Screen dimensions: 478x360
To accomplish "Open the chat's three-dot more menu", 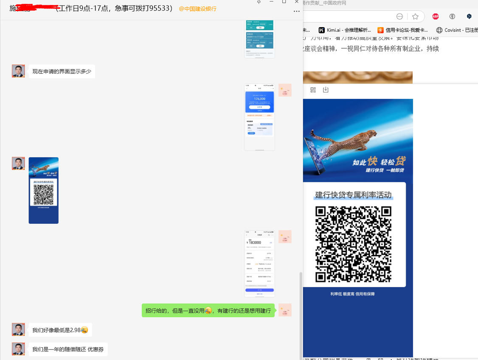I will (296, 11).
